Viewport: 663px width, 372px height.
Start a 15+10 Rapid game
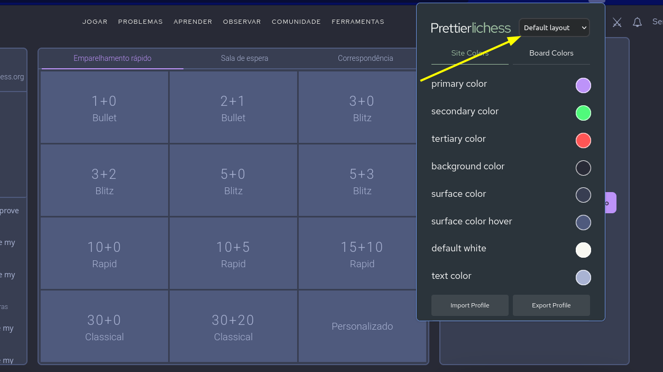(362, 253)
